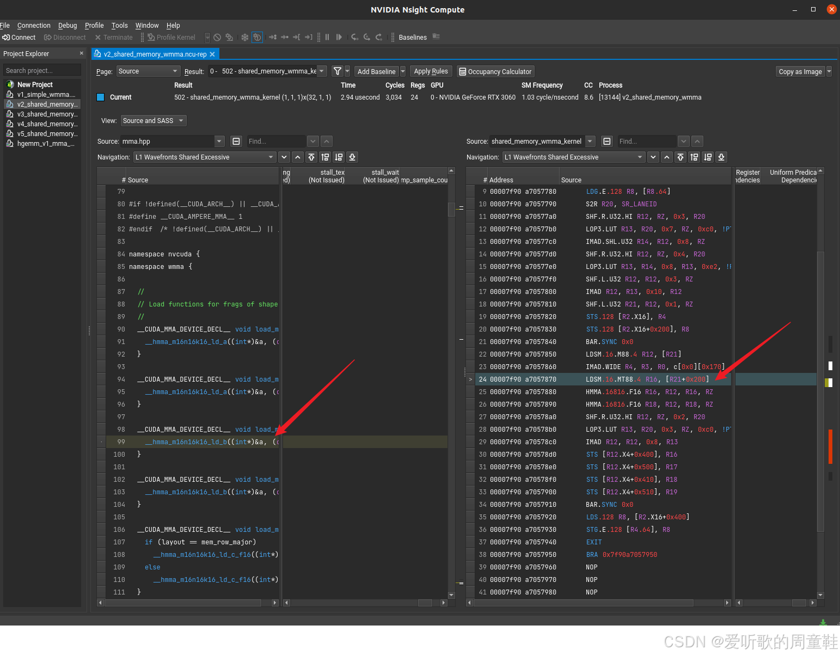840x656 pixels.
Task: Click the filter funnel icon
Action: [338, 71]
